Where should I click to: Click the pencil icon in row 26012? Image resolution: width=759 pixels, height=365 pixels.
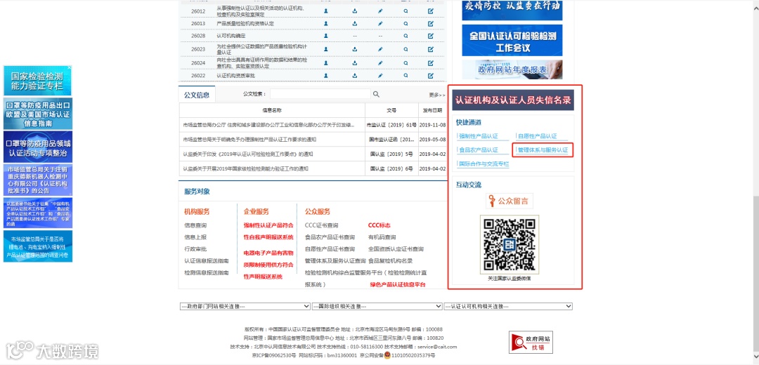380,10
